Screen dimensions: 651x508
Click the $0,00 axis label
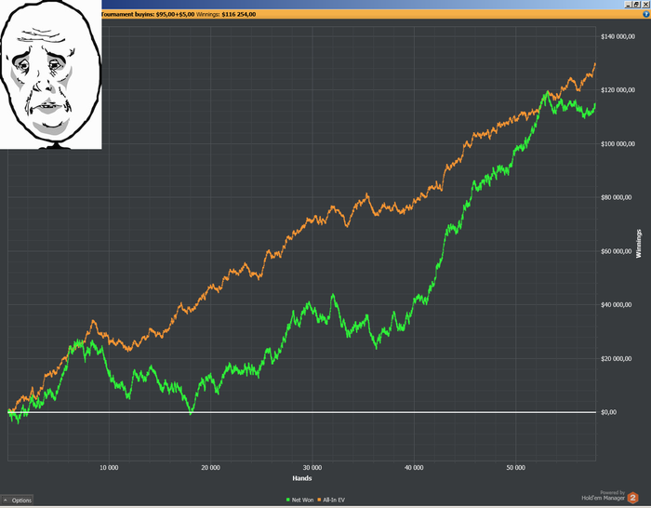point(608,412)
